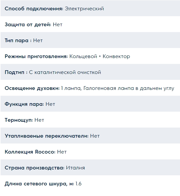Click the 'Подтип' specification label
180x196 pixels.
coord(16,72)
